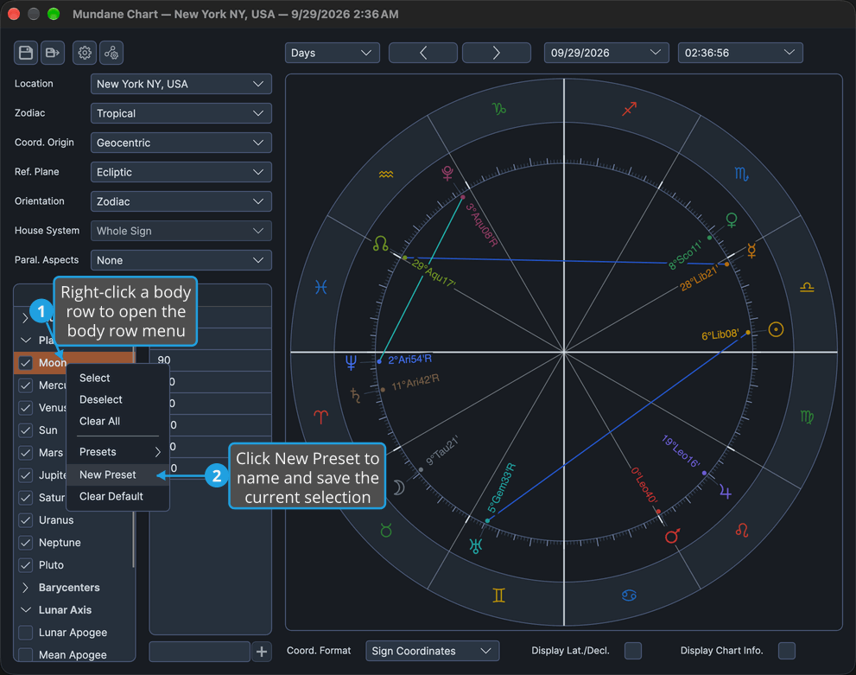Click the North Node glyph in the chart

(381, 244)
